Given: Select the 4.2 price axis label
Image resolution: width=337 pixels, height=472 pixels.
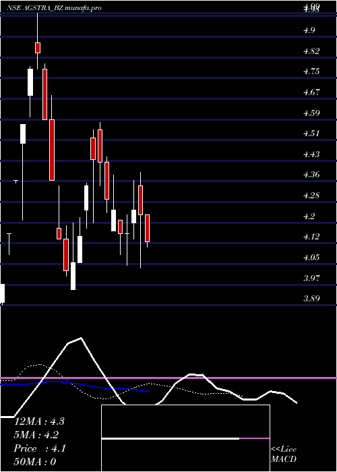Looking at the screenshot, I should (x=309, y=216).
